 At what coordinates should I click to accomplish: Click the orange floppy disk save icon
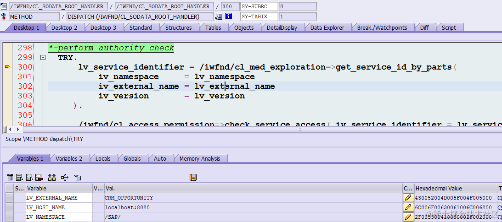click(x=193, y=177)
